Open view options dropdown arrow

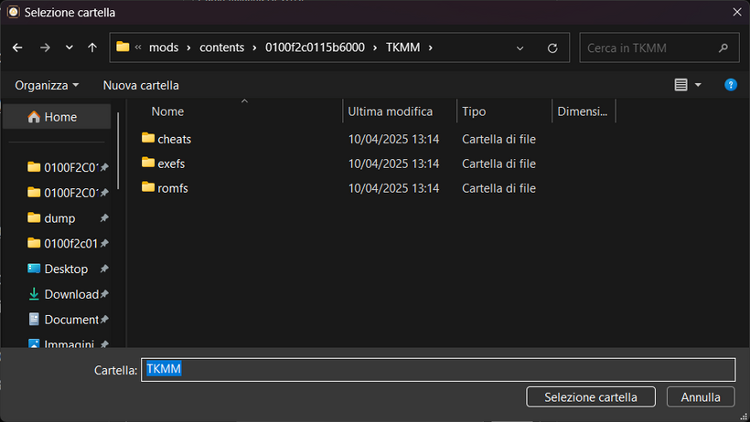(x=698, y=85)
